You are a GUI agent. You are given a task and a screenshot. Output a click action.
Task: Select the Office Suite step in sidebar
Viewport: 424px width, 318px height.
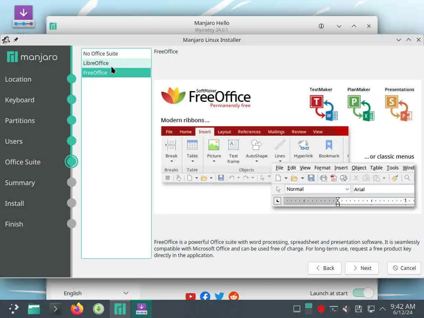[23, 162]
